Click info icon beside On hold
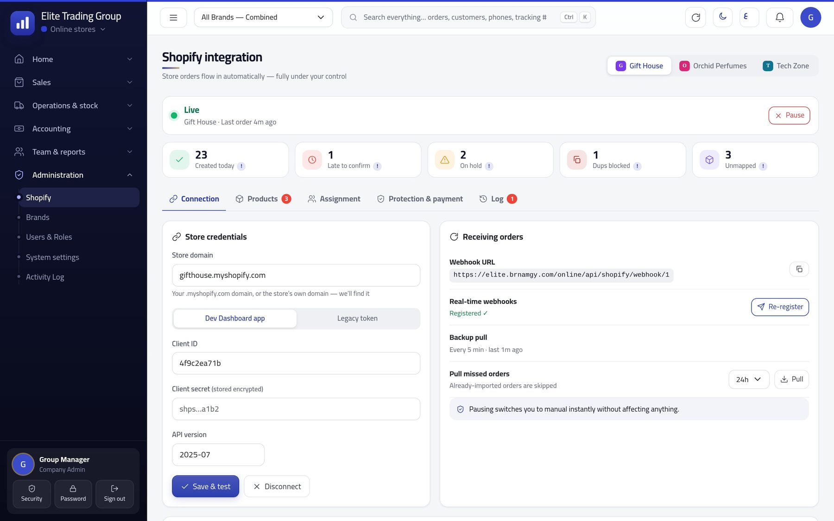Viewport: 834px width, 521px height. (489, 166)
